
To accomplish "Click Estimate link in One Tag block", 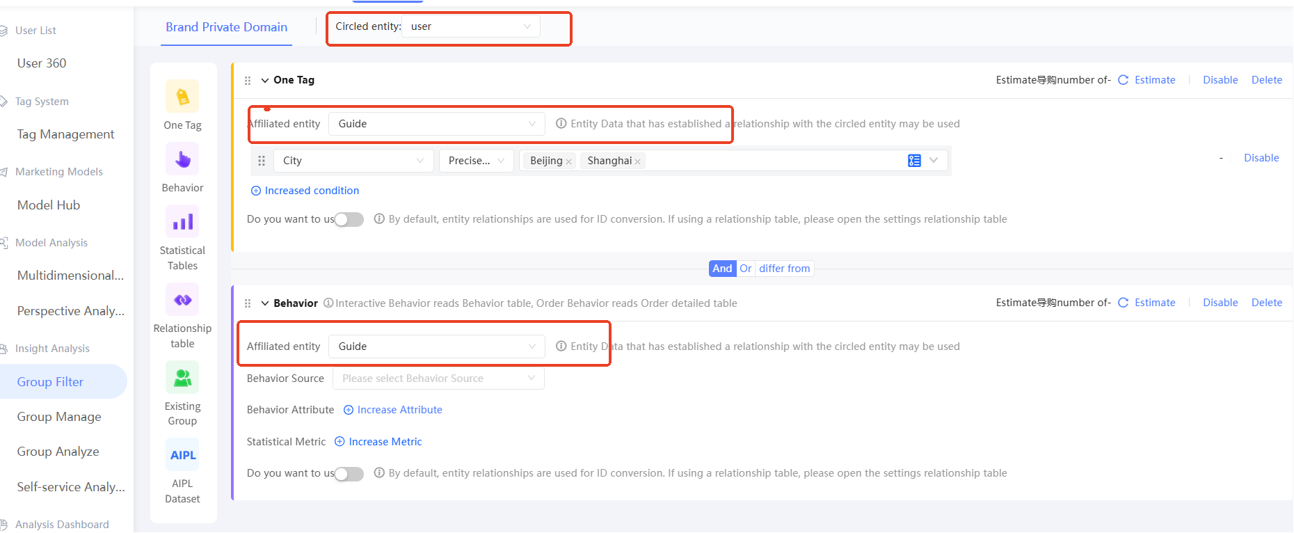I will click(1155, 80).
